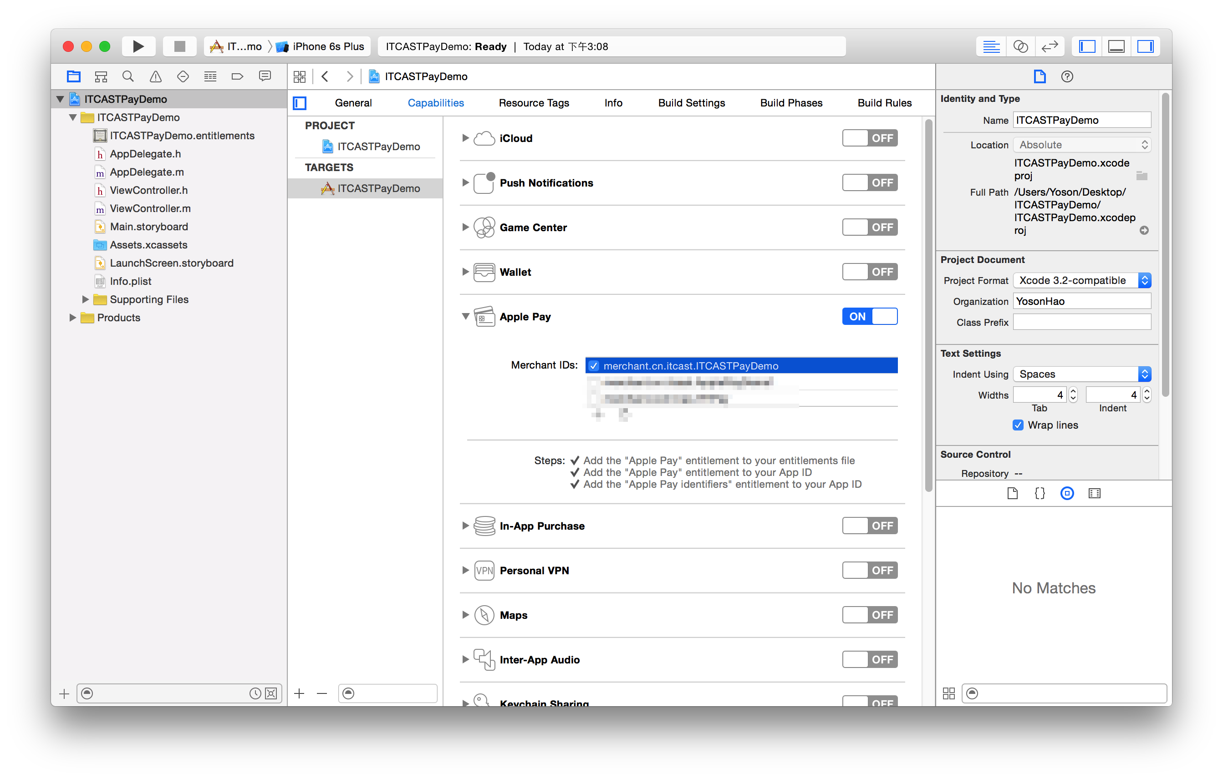1223x779 pixels.
Task: Open the Debug navigator icon
Action: [x=210, y=76]
